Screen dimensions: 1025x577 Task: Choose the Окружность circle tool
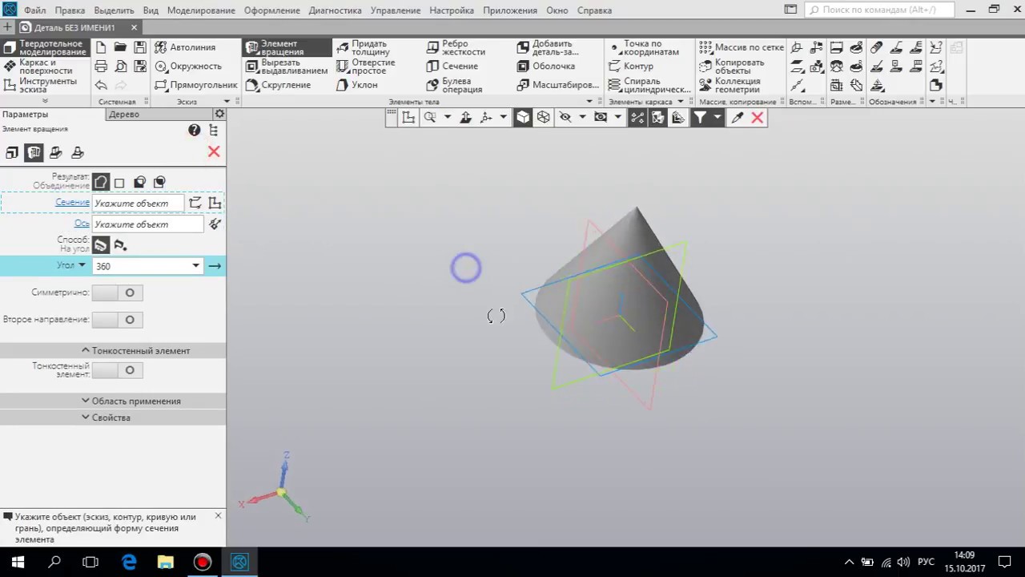pyautogui.click(x=188, y=66)
